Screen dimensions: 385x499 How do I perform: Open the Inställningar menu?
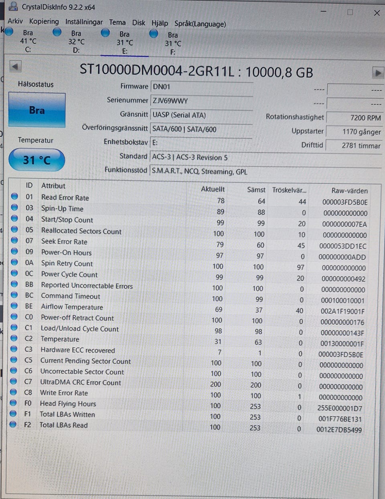84,22
